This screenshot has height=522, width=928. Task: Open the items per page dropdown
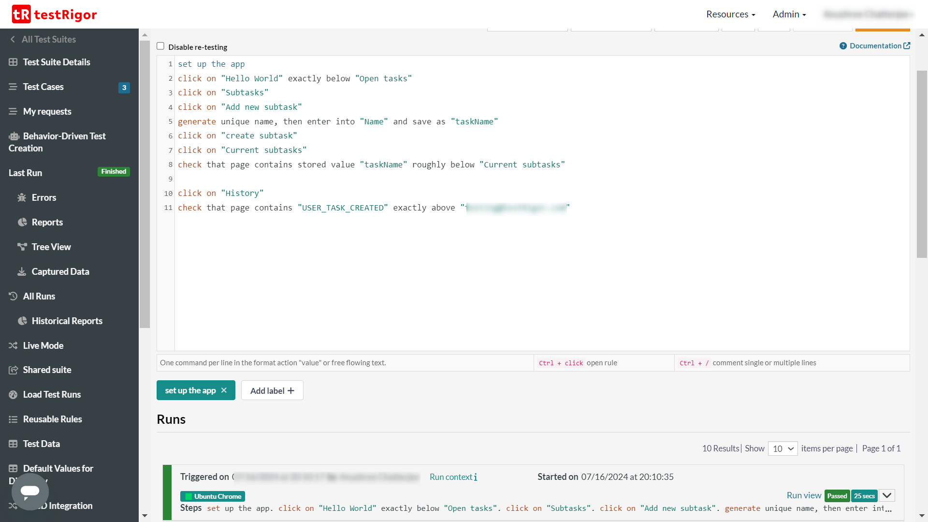point(783,448)
